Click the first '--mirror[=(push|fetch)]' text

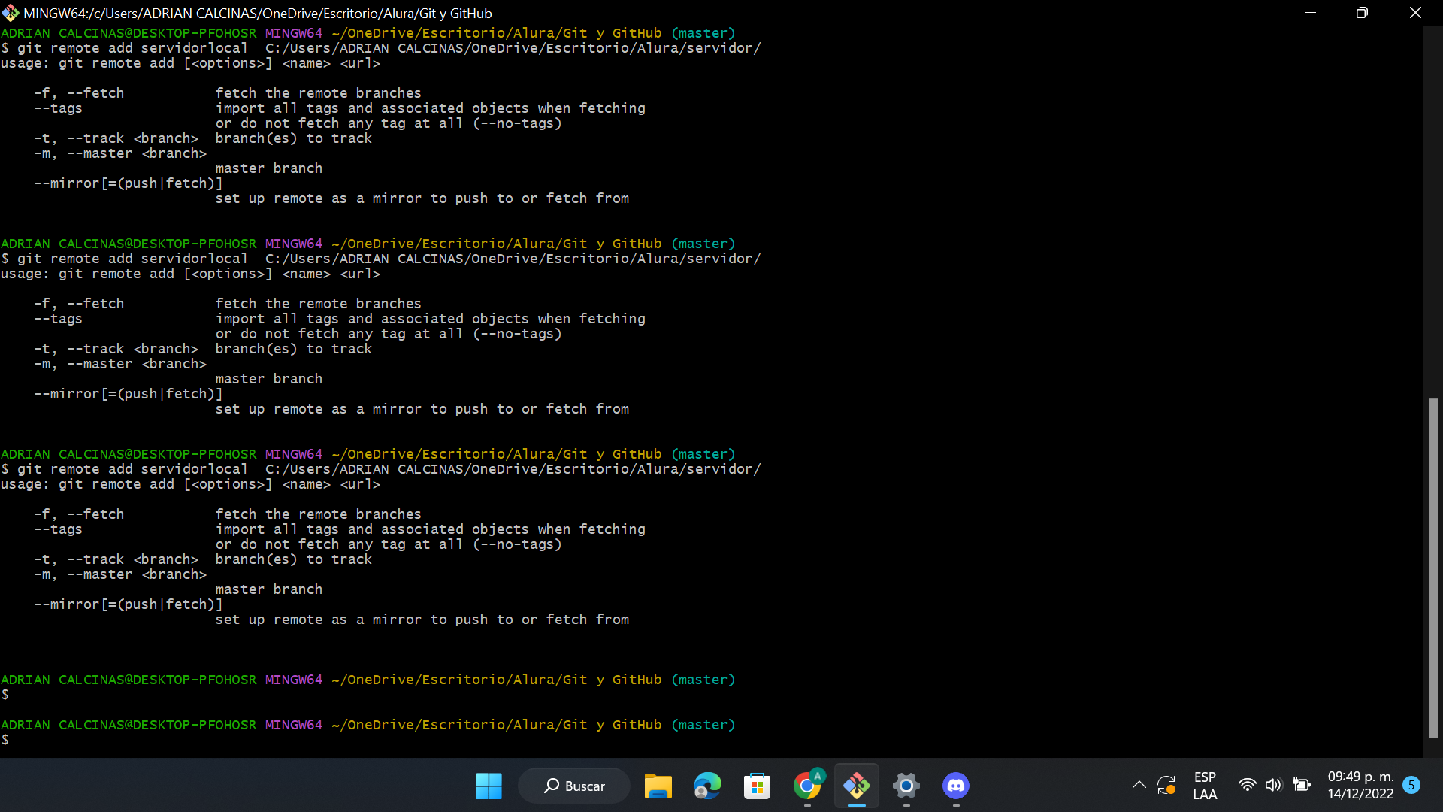point(129,183)
